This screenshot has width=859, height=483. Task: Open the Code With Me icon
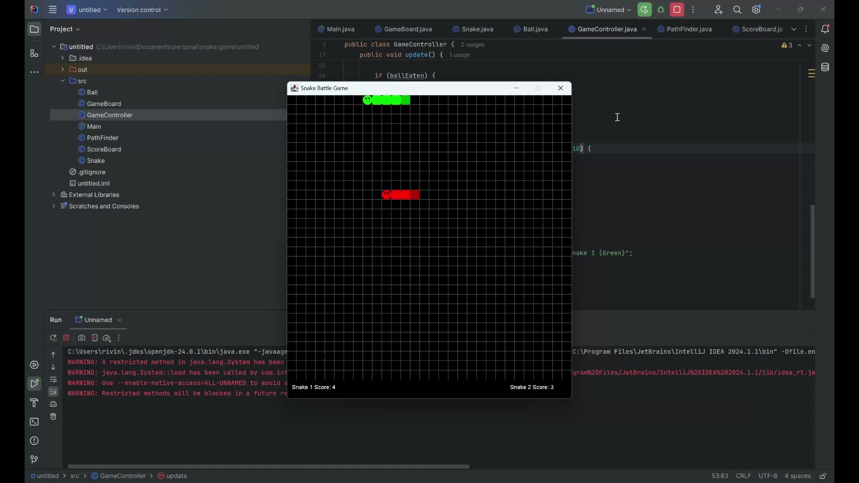point(719,10)
